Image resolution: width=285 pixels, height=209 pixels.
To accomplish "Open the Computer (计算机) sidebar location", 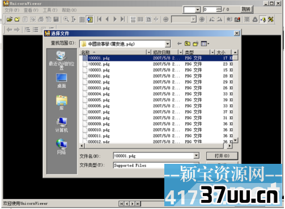I will 62,125.
